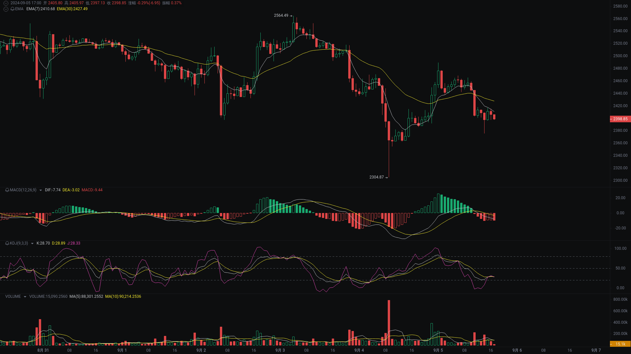
Task: Select the EMA indicator label
Action: tap(20, 9)
